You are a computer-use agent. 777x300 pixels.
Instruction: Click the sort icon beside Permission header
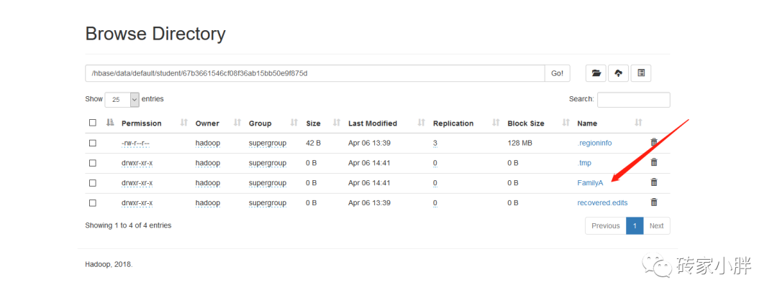pos(183,123)
